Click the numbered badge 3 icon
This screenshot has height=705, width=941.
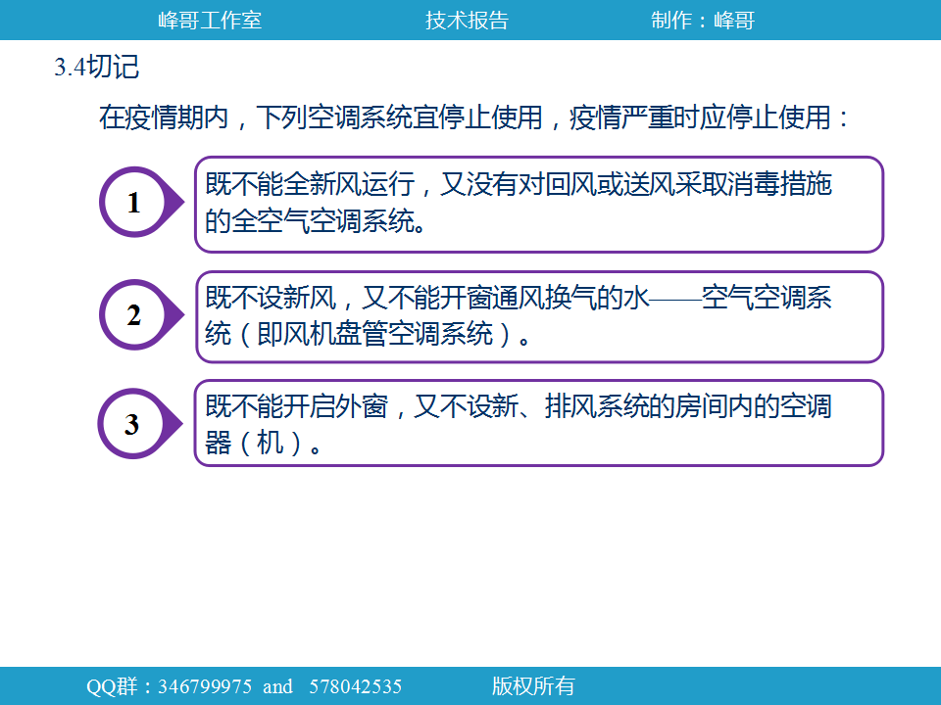click(140, 424)
